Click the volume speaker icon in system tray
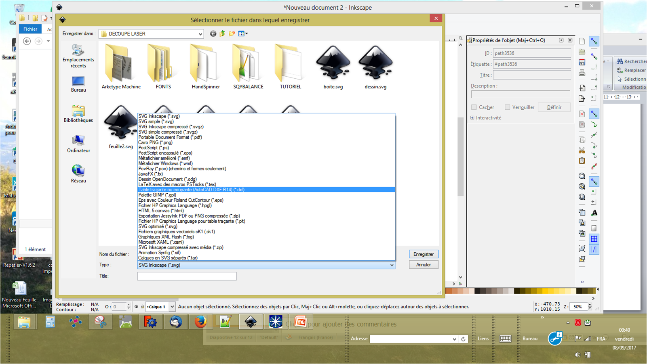647x364 pixels. point(577,355)
